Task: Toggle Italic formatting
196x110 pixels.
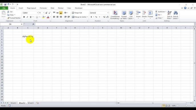Action: click(27, 17)
